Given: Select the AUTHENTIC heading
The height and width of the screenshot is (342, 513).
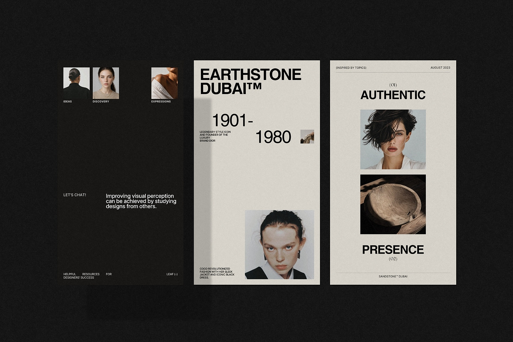Looking at the screenshot, I should tap(393, 95).
